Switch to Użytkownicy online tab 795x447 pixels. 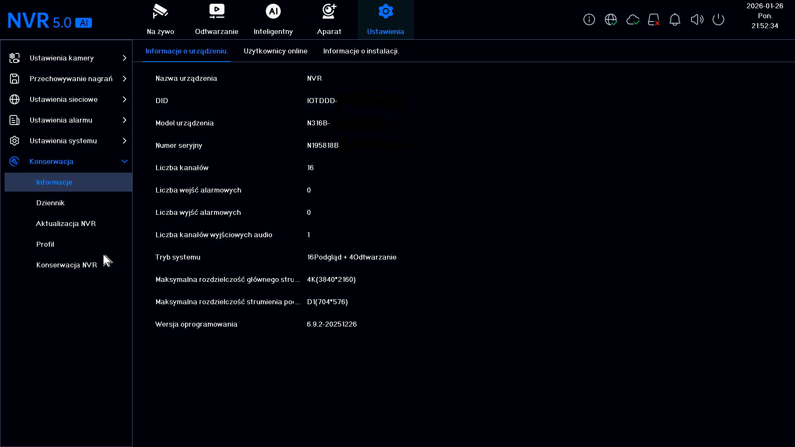[x=275, y=51]
